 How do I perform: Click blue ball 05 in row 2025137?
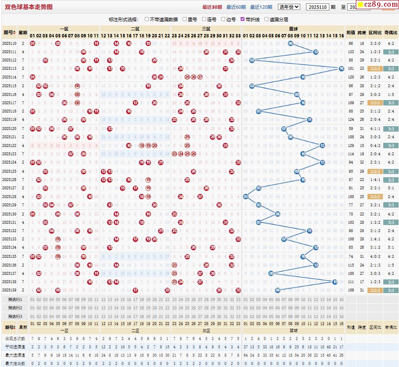pyautogui.click(x=271, y=274)
